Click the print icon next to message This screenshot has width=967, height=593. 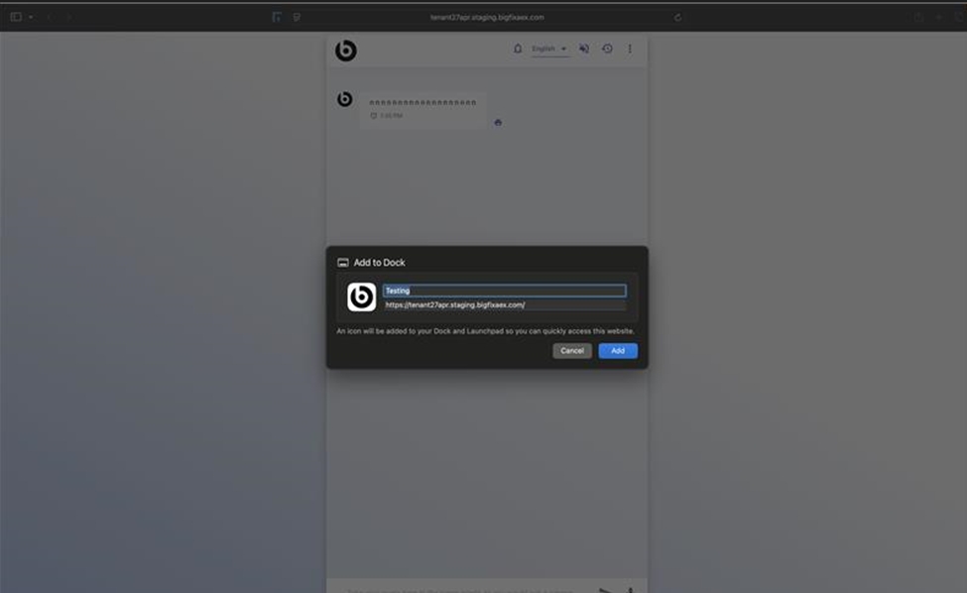(x=498, y=123)
